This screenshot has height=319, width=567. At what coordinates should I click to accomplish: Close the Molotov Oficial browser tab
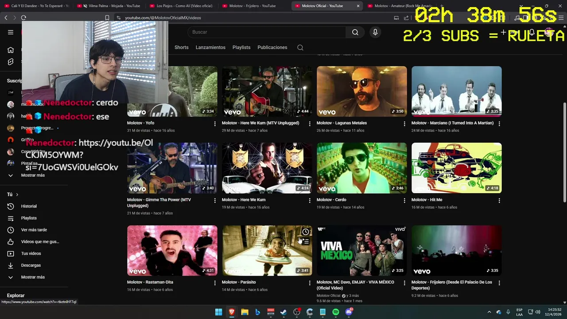[x=358, y=6]
